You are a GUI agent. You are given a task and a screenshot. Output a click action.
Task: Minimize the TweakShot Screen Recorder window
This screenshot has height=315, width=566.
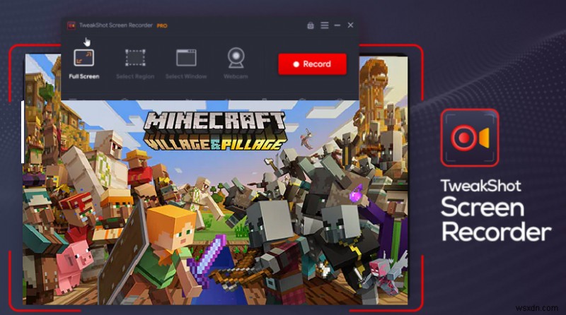[x=337, y=25]
